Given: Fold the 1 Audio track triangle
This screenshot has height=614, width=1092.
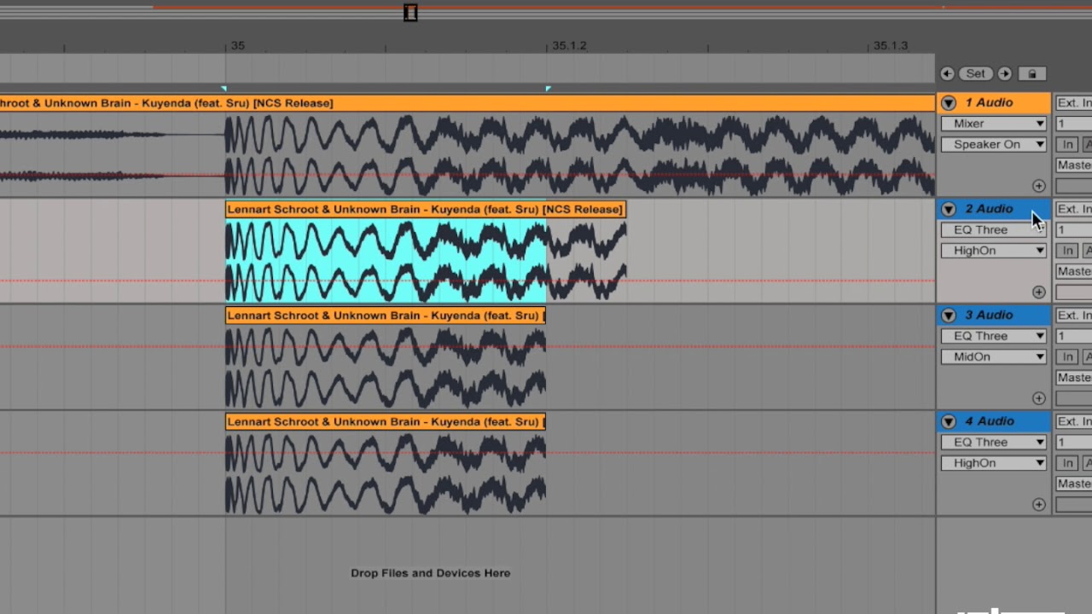Looking at the screenshot, I should (949, 103).
